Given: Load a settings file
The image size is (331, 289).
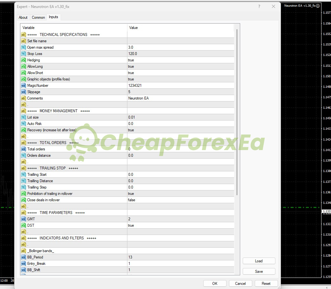Looking at the screenshot, I should pos(259,261).
